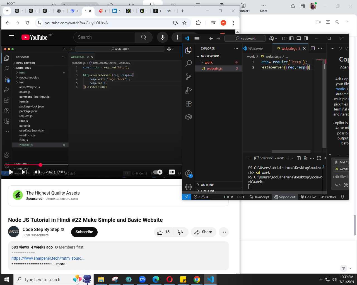Open Copilot chat mode dropdown
The width and height of the screenshot is (357, 285).
(338, 185)
